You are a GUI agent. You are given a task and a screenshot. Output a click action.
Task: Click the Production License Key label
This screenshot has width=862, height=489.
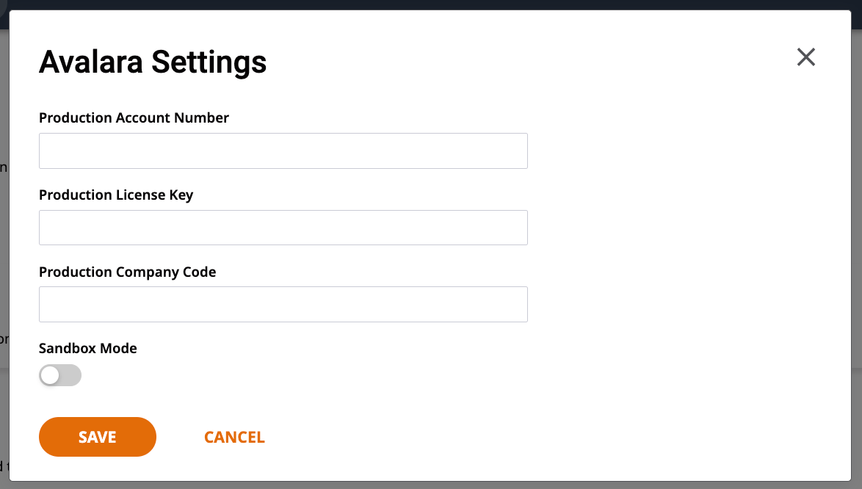pos(116,195)
